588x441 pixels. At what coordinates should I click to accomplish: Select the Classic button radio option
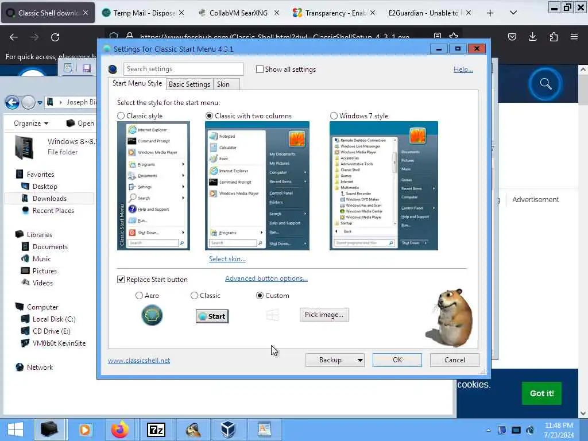point(194,296)
